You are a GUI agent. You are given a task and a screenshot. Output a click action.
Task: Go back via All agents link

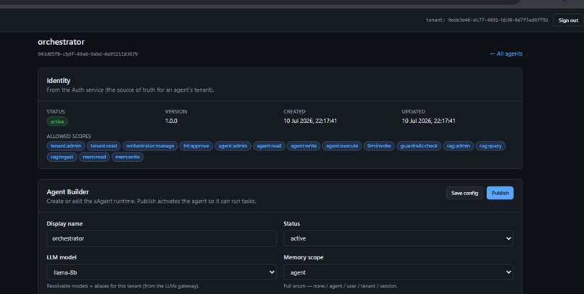tap(506, 54)
